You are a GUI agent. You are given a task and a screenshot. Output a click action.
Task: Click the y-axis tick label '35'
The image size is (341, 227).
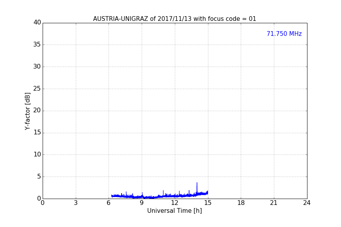click(37, 45)
